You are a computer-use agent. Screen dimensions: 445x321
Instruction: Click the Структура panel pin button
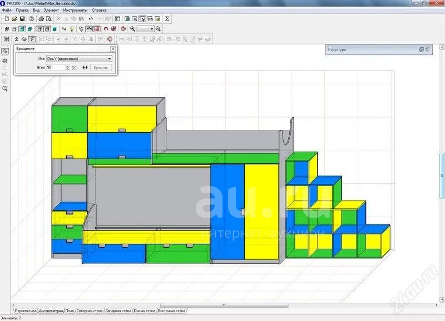point(422,49)
